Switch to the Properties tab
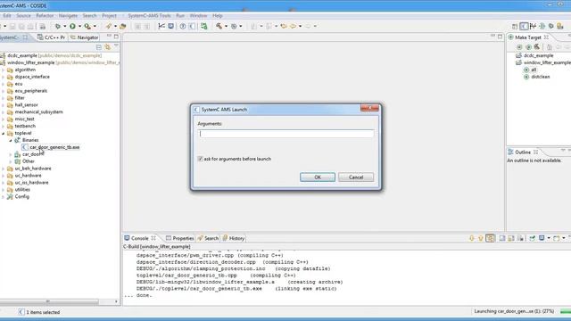The width and height of the screenshot is (571, 321). [x=179, y=238]
